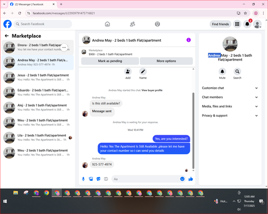Click the "Is this still available?" message
This screenshot has width=268, height=214.
[x=106, y=103]
